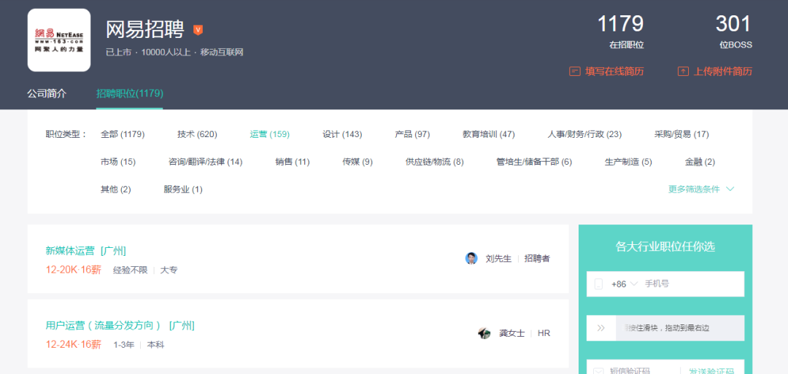Click the envelope icon in the 短信验证码 field
Screen dimensions: 788x374
point(598,371)
